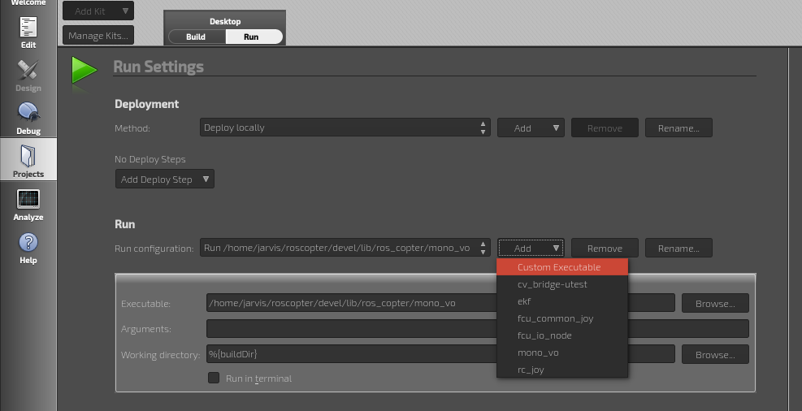802x411 pixels.
Task: Choose Custom Executable from Add menu
Action: click(561, 267)
